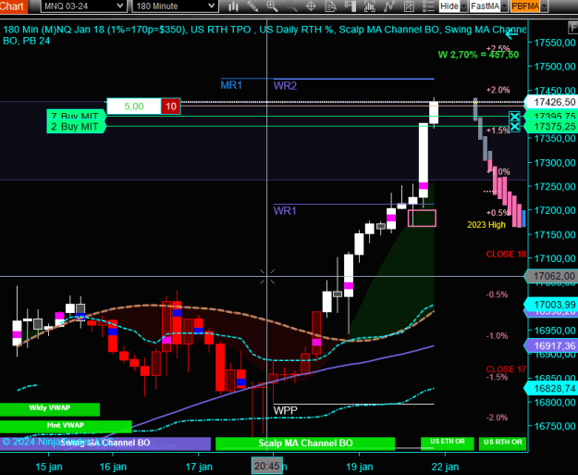The width and height of the screenshot is (578, 475).
Task: Click the pink rectangle near WR1
Action: (422, 219)
